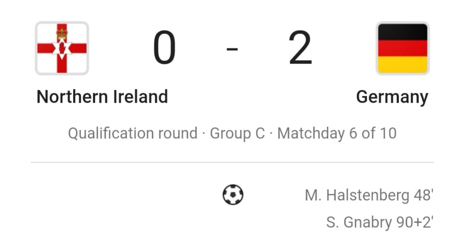The image size is (457, 250).
Task: Select scorer S. Gnabry 90+2'
Action: click(380, 223)
